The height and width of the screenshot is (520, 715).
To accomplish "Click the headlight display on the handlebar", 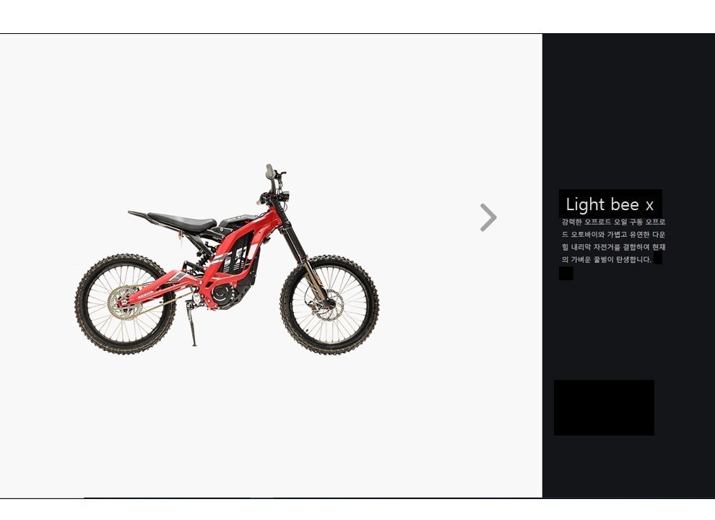I will (x=286, y=195).
